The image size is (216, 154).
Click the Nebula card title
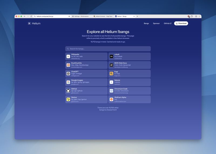pos(117,80)
